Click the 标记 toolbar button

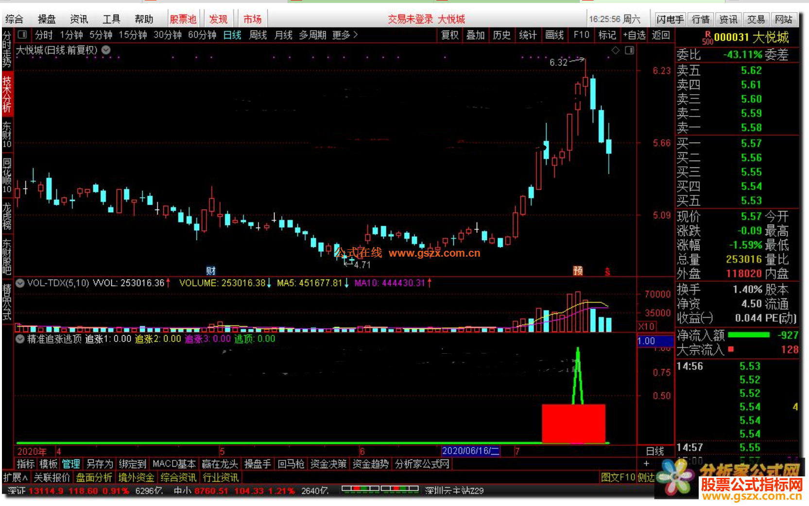[x=607, y=35]
